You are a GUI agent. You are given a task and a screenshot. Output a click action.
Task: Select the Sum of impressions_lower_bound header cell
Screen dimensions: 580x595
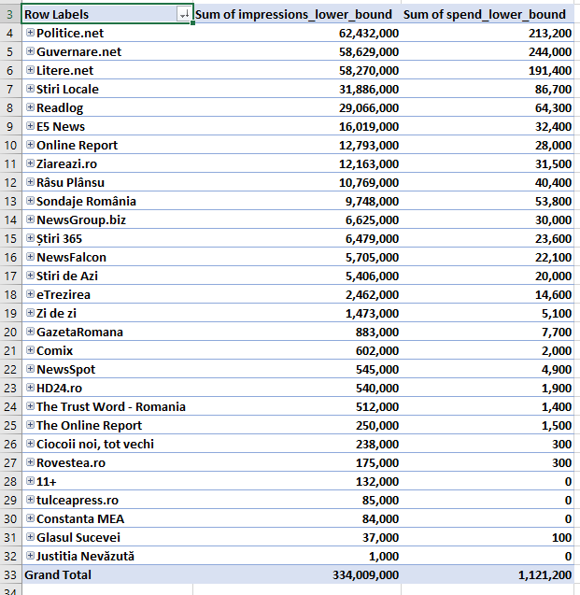(294, 14)
